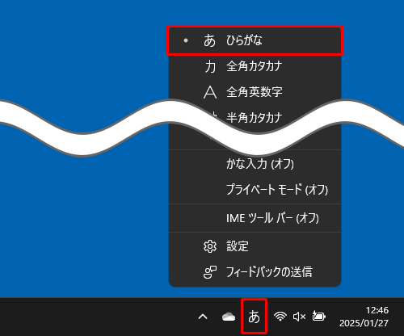Click the battery icon in taskbar
Screen dimensions: 404x336
pyautogui.click(x=319, y=317)
